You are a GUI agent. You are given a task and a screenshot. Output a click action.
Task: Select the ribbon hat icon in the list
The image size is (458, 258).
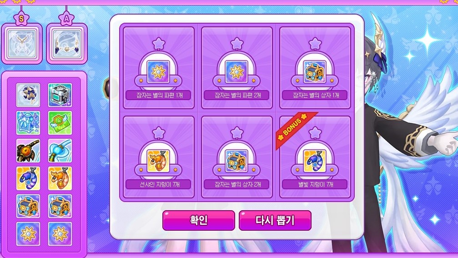click(x=28, y=95)
